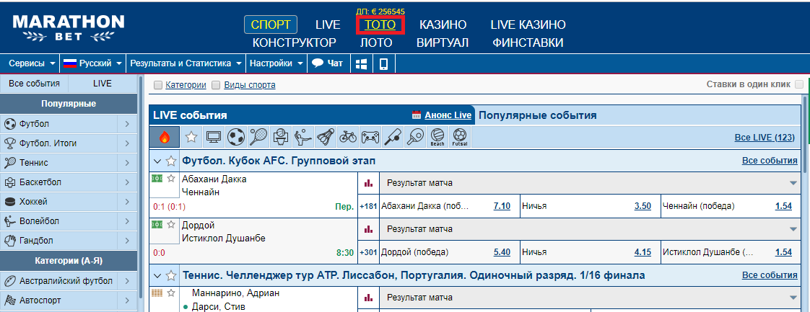Open Результаты и Статистика dropdown
Viewport: 810px width, 312px height.
(x=186, y=63)
